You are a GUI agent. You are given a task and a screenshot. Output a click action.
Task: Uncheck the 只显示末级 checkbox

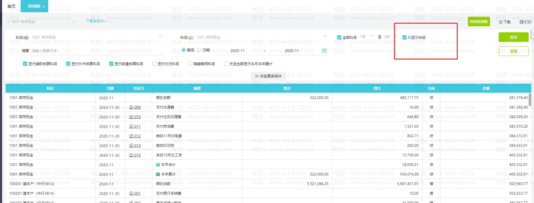(404, 37)
